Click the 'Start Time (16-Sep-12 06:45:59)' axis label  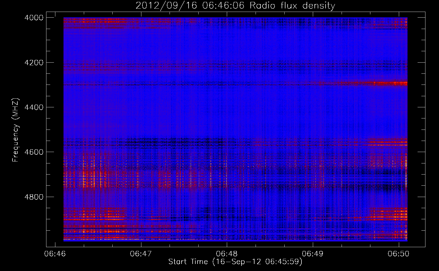click(235, 262)
